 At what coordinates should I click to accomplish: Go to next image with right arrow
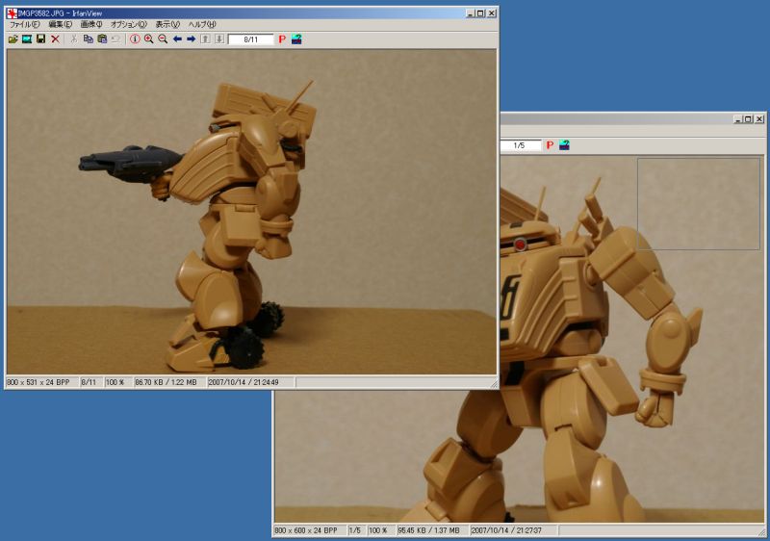[x=191, y=39]
